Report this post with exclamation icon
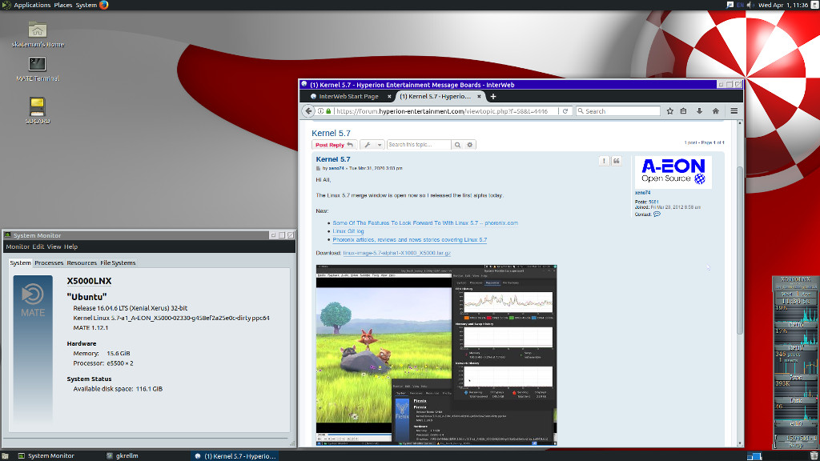Image resolution: width=820 pixels, height=461 pixels. pos(604,161)
